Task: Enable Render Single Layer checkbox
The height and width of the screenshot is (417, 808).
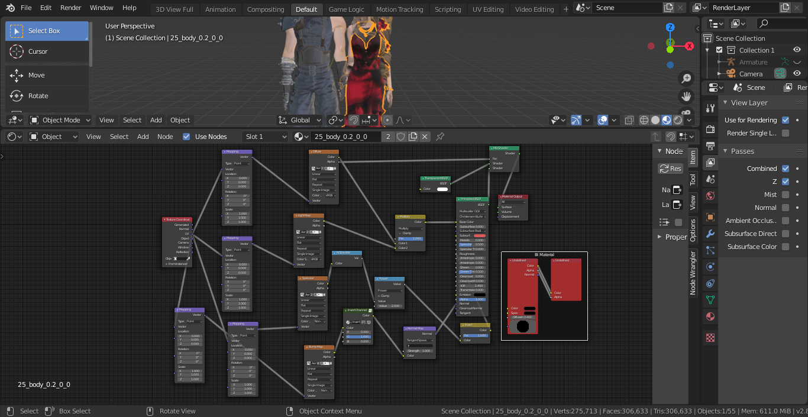Action: [786, 133]
